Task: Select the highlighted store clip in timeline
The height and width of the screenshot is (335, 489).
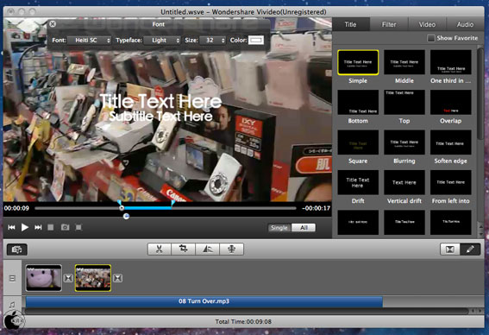Action: (x=93, y=278)
